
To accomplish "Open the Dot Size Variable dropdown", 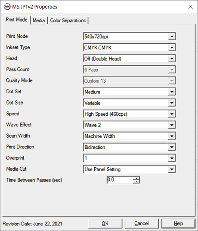I will 129,103.
